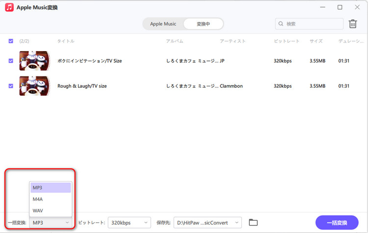The height and width of the screenshot is (233, 368).
Task: Click the search magnifier icon
Action: pos(281,24)
